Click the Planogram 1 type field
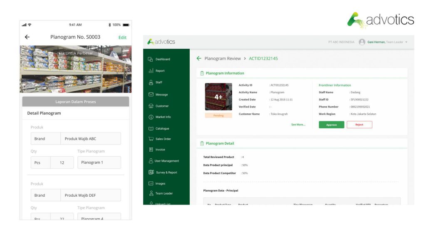Viewport: 426px width, 240px height. point(99,162)
